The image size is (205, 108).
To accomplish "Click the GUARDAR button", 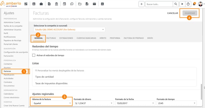I will coord(190,13).
